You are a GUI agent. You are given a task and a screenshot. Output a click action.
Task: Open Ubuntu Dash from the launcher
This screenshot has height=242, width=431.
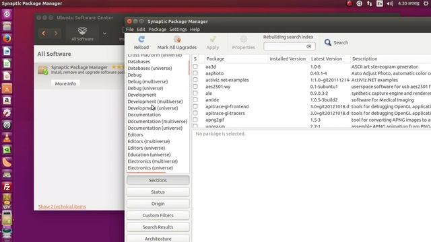7,14
